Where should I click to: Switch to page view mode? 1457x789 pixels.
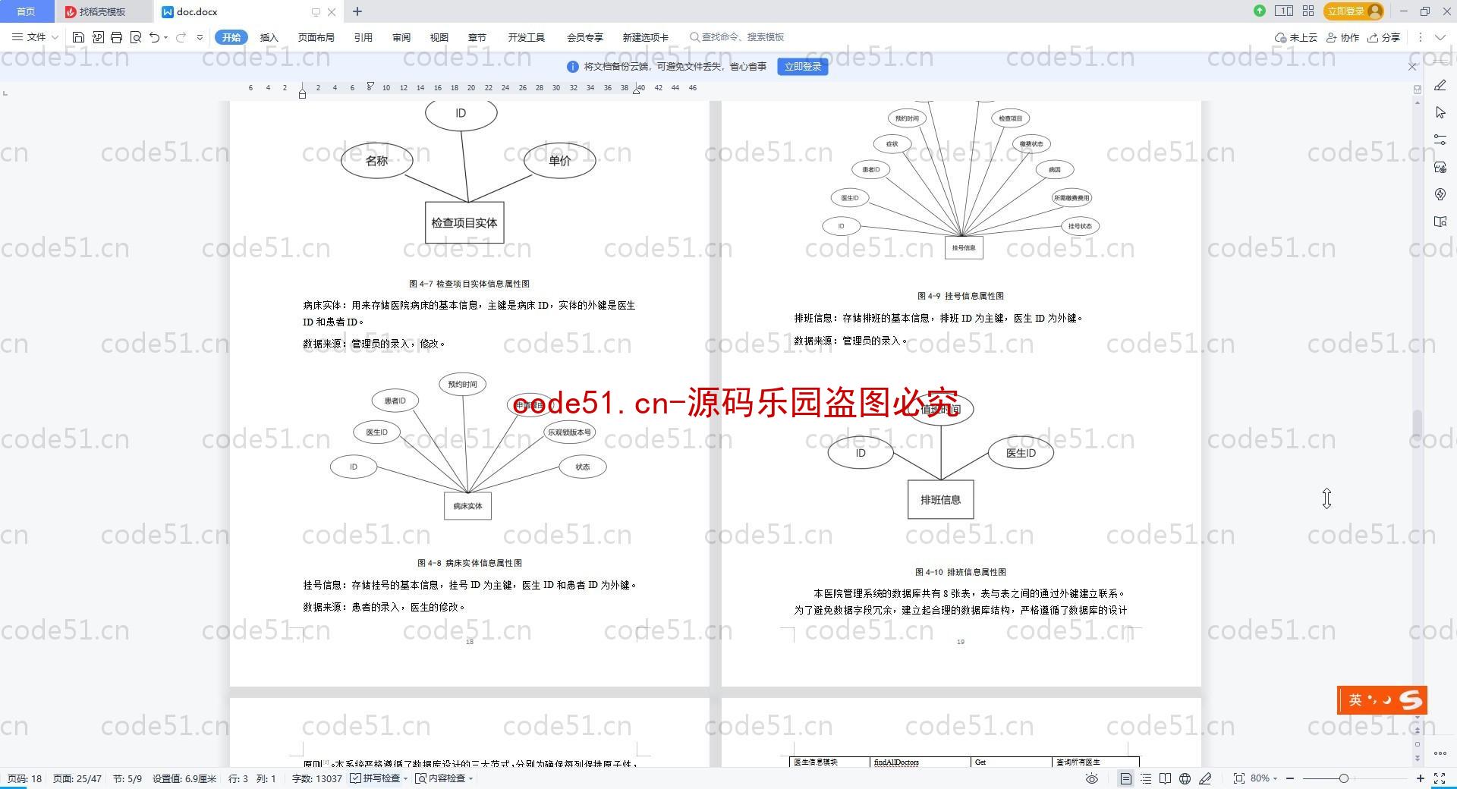[1126, 778]
